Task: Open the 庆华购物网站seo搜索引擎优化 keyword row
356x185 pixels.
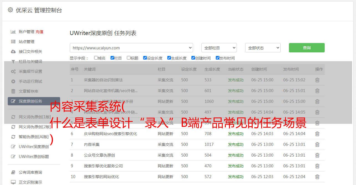Action: [110, 134]
